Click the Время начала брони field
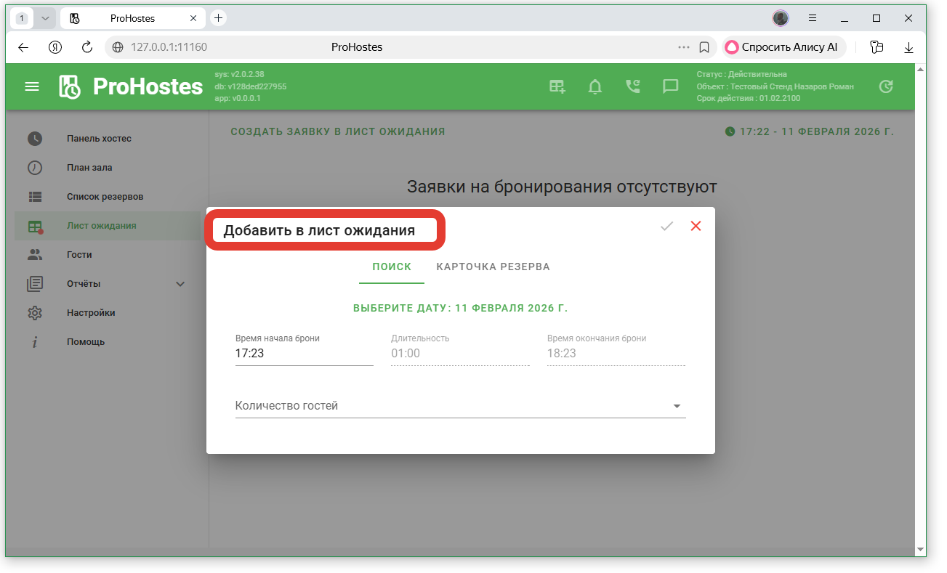This screenshot has height=573, width=947. [x=304, y=354]
